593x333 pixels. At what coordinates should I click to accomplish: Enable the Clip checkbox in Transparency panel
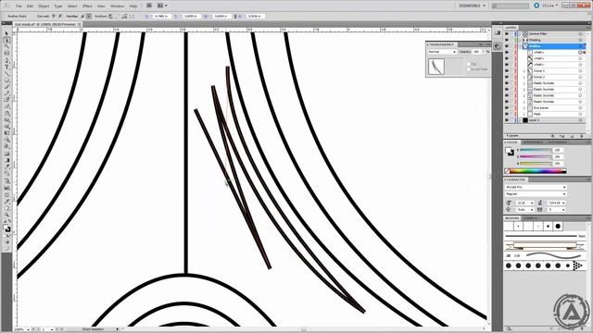468,64
